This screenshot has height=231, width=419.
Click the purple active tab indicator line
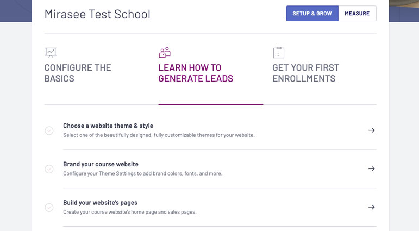[x=211, y=104]
